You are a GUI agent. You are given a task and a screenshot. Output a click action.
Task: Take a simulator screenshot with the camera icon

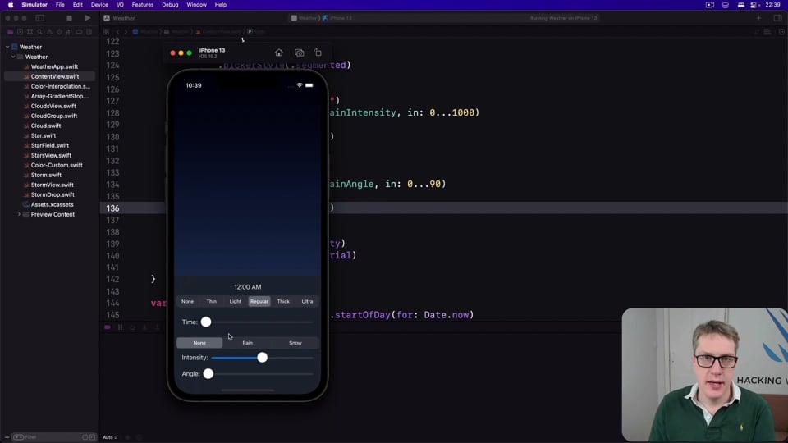coord(299,53)
